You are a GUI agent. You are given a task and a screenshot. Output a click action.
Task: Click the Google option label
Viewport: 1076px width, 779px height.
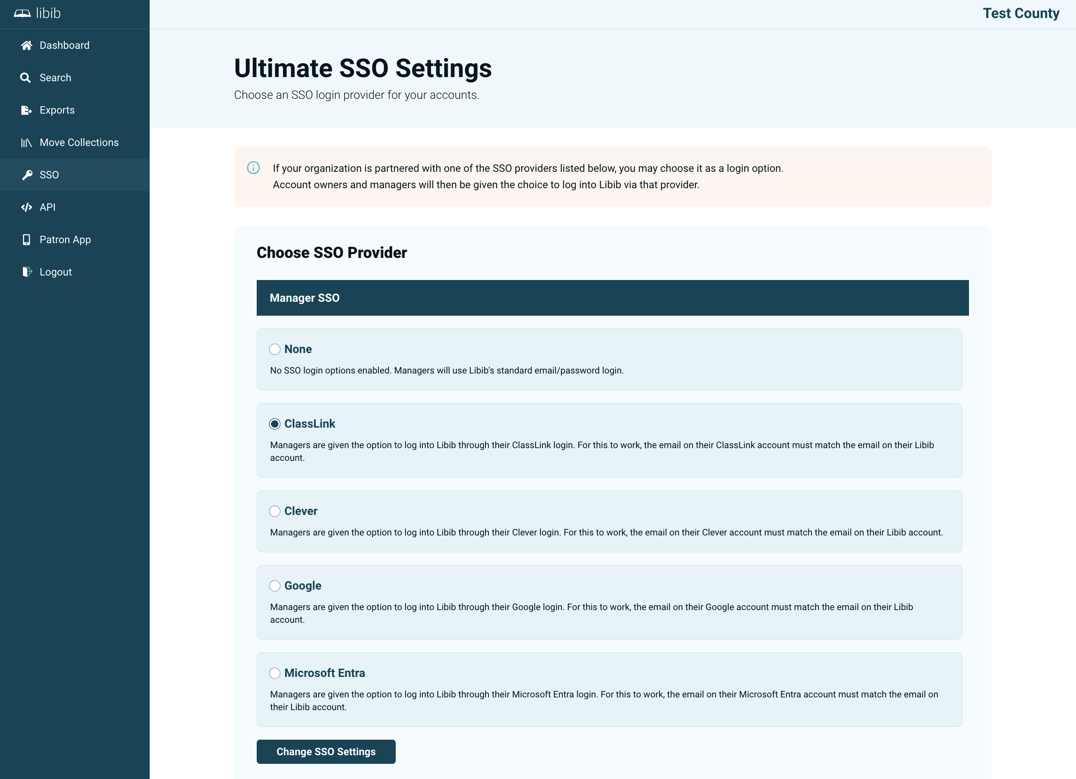[x=303, y=586]
